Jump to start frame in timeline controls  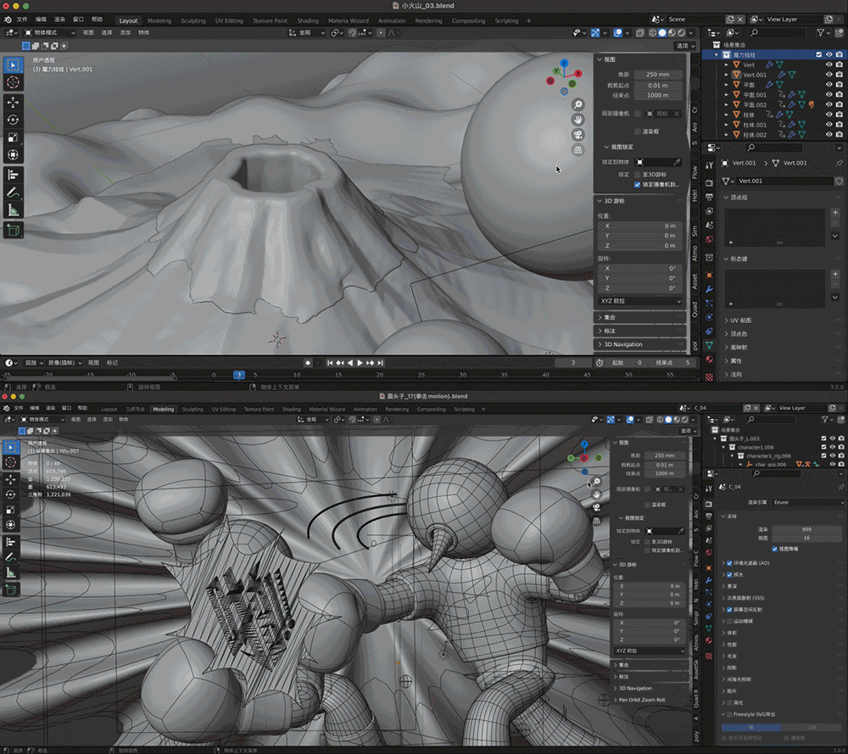(x=330, y=363)
